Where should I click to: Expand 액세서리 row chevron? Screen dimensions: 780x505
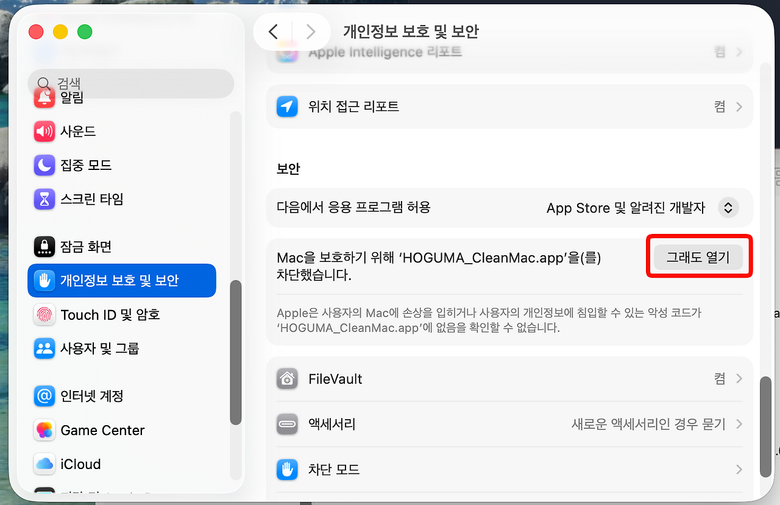click(739, 424)
